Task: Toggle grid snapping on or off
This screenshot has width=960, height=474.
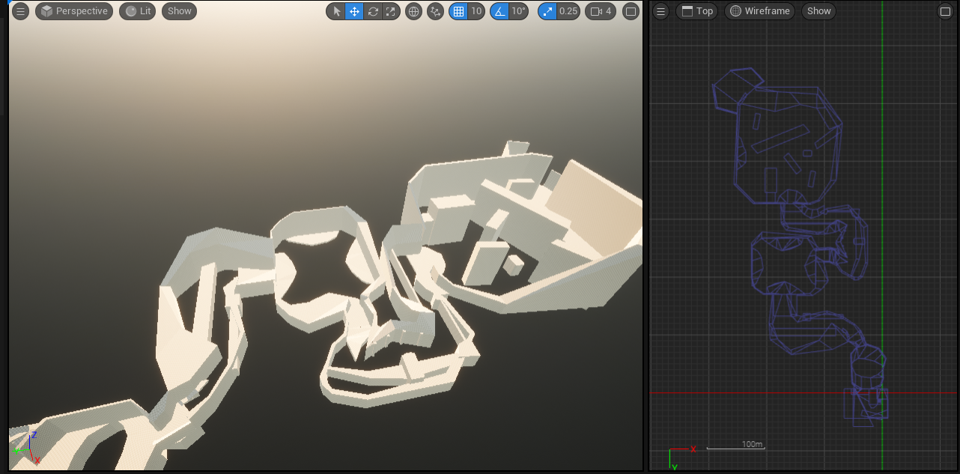Action: point(459,10)
